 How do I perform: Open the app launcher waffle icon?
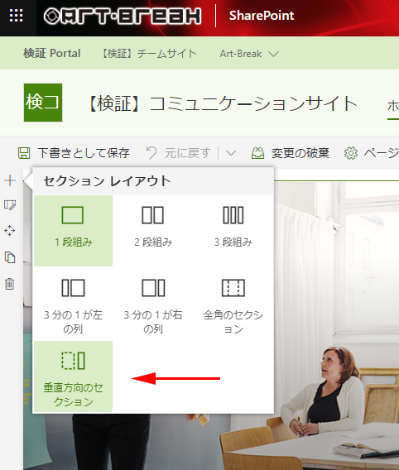click(x=17, y=16)
